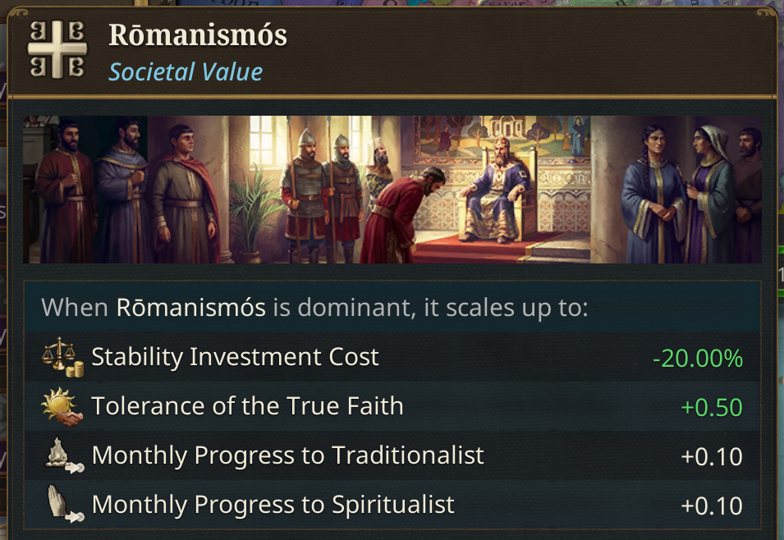Select the Rōmanismós title heading

click(x=197, y=36)
